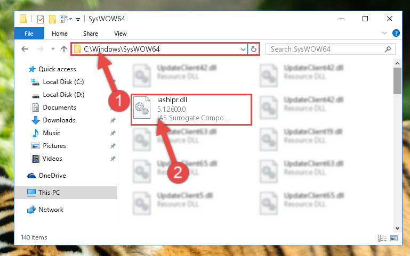Open recent locations dropdown arrow
Image resolution: width=410 pixels, height=256 pixels.
pos(53,49)
